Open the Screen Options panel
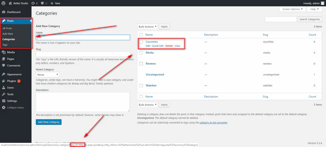Viewport: 326px width, 147px height. 293,9
